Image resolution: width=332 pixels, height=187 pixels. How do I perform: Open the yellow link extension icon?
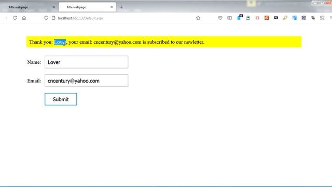pos(285,18)
